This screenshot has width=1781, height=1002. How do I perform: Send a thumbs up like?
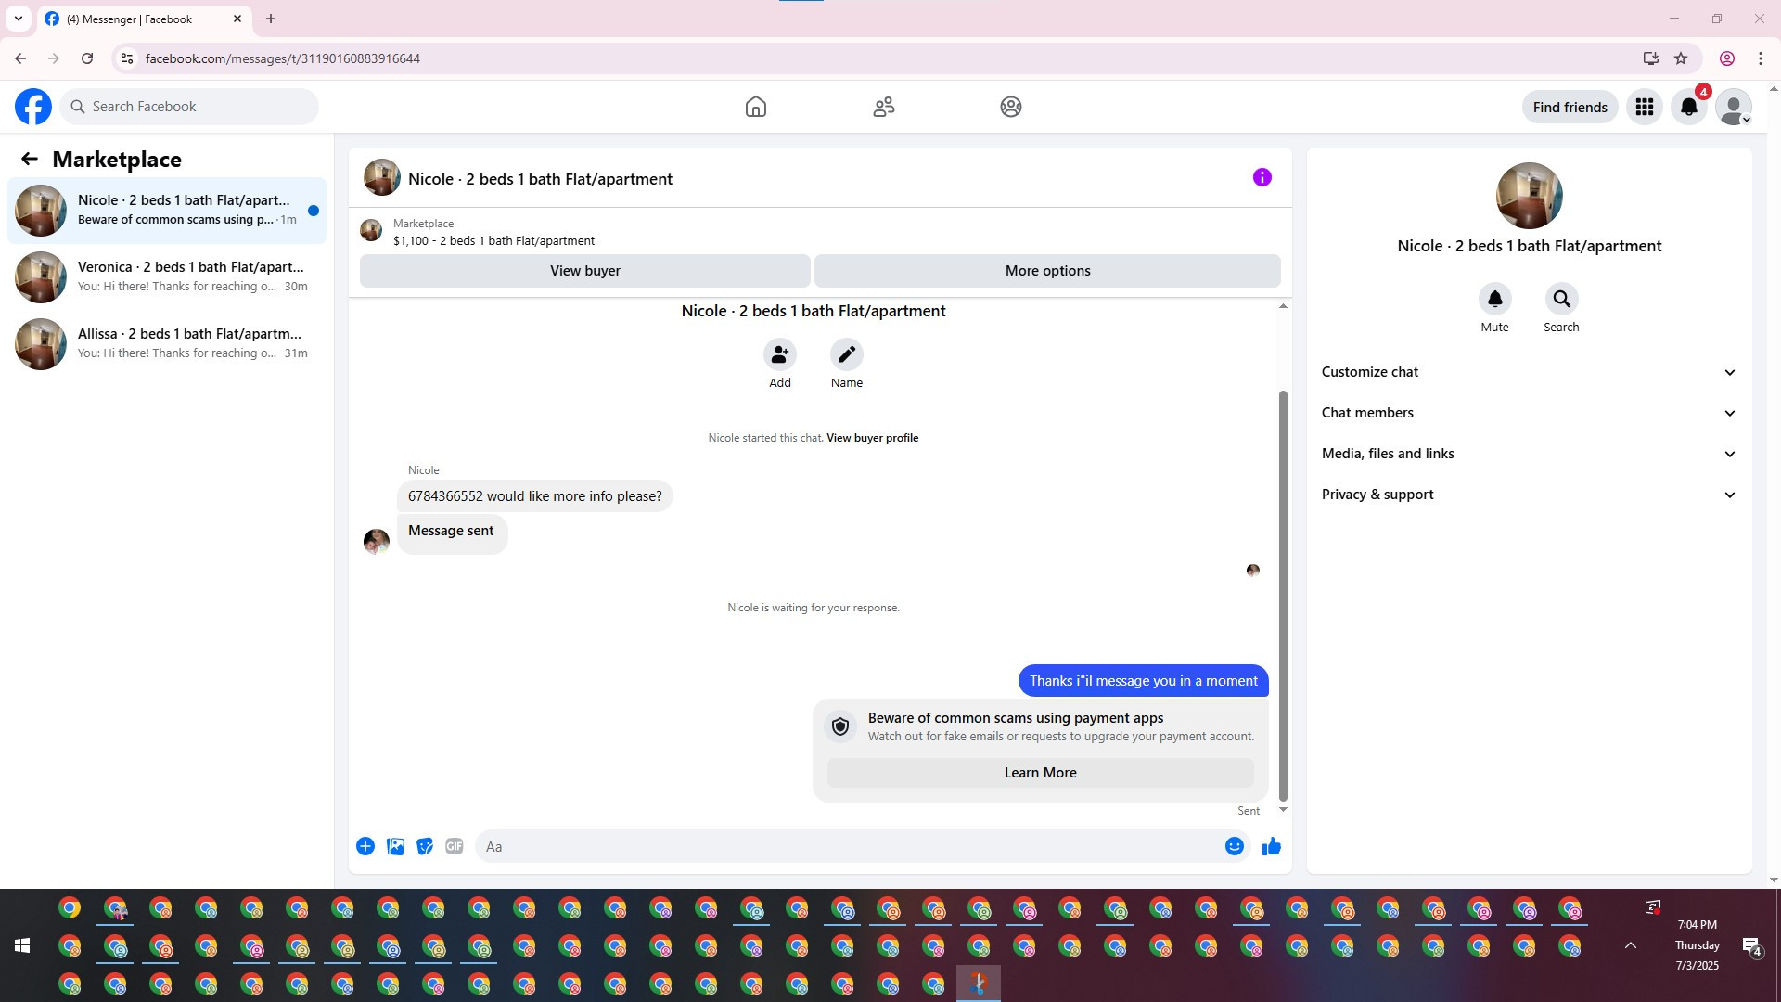click(1271, 846)
